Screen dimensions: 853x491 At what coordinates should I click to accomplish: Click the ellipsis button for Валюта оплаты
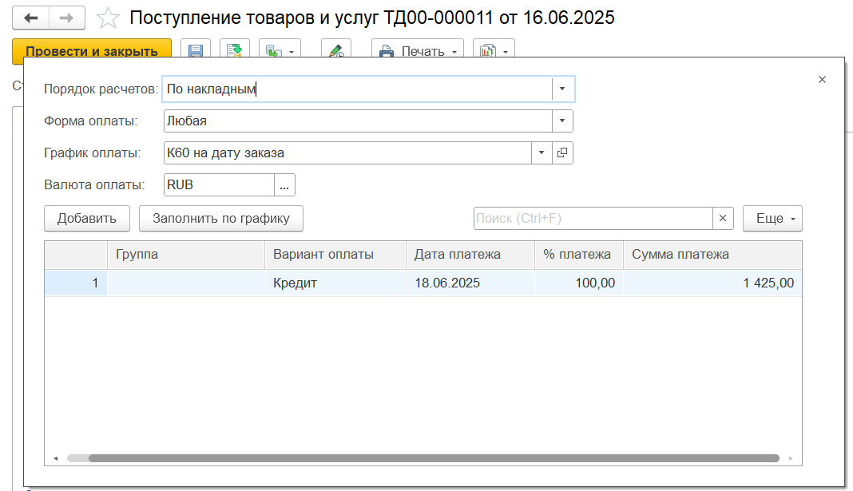click(x=285, y=184)
